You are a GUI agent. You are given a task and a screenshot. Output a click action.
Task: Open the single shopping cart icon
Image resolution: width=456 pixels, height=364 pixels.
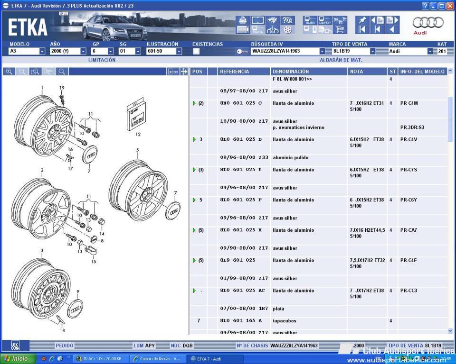click(x=340, y=29)
